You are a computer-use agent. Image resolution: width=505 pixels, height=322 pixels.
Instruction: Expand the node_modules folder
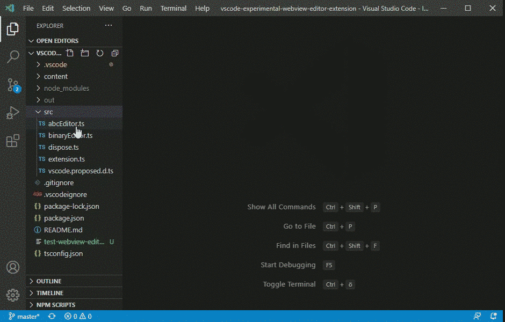tap(74, 88)
